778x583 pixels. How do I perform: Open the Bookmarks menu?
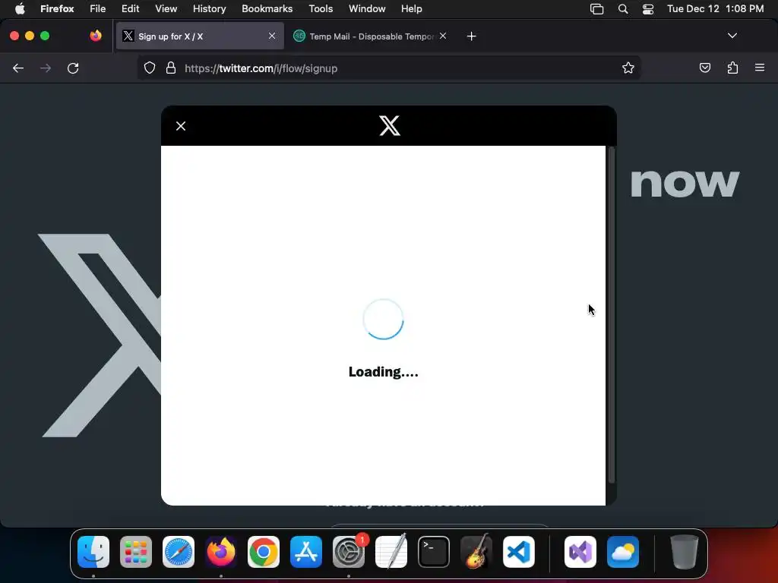[x=267, y=8]
